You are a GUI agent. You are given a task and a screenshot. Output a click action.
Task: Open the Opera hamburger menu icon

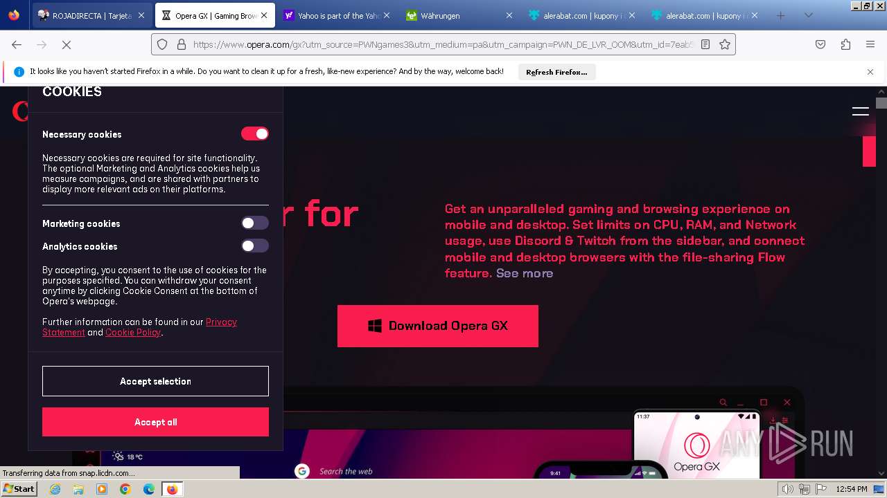coord(861,111)
